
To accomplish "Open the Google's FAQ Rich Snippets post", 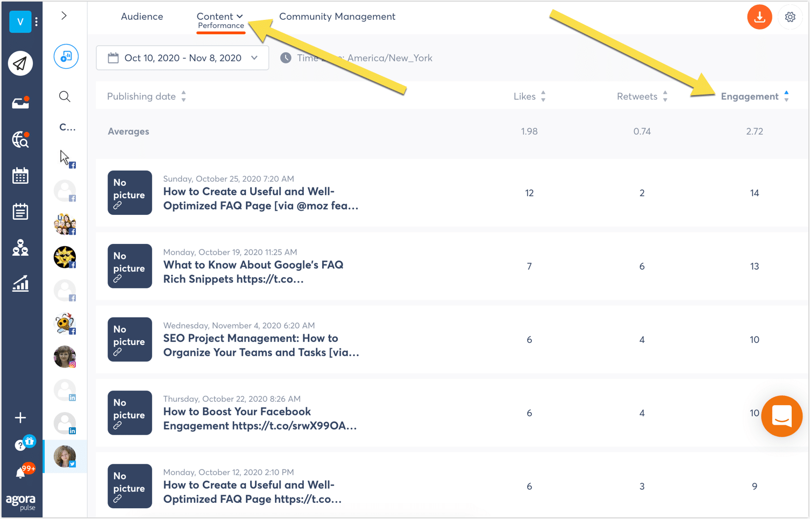I will (253, 272).
